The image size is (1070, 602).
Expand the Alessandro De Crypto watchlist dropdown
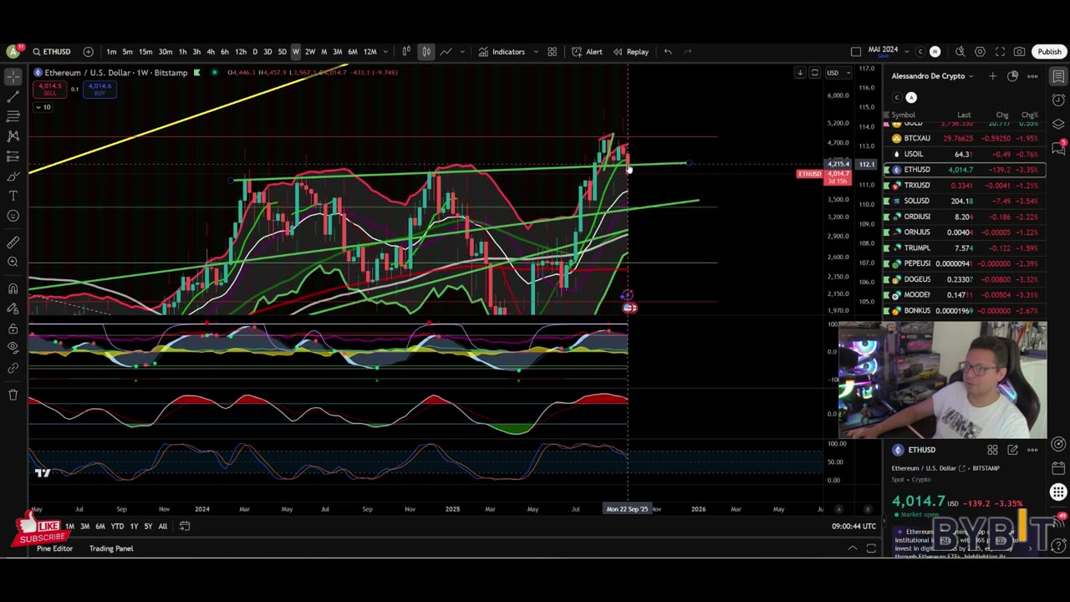click(x=933, y=76)
